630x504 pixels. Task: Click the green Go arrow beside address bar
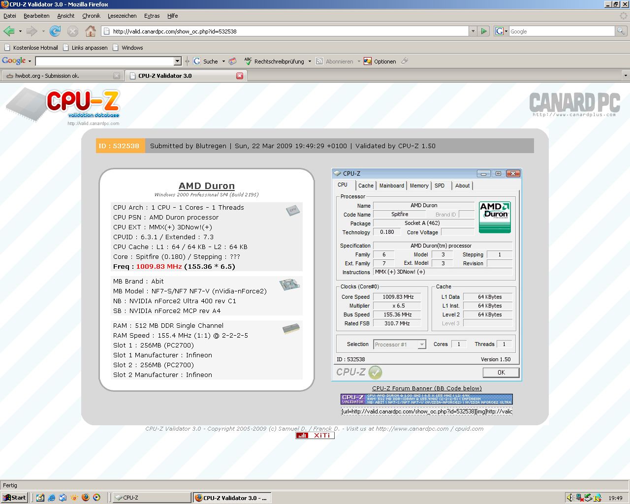coord(484,31)
